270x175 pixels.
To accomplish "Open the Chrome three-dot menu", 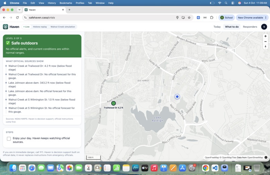I will (x=266, y=17).
